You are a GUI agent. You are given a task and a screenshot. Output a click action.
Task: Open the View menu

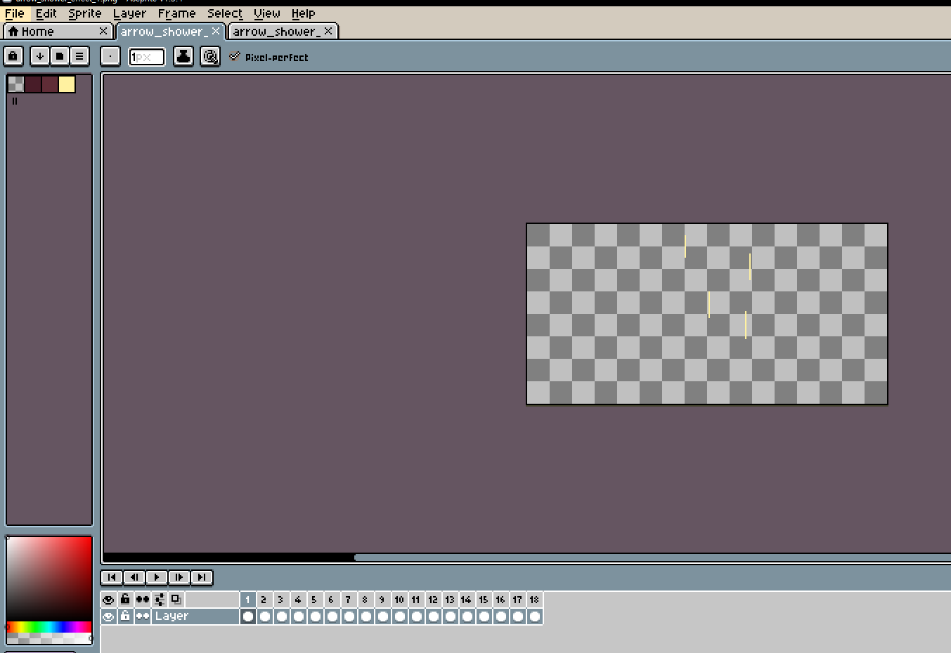coord(267,13)
